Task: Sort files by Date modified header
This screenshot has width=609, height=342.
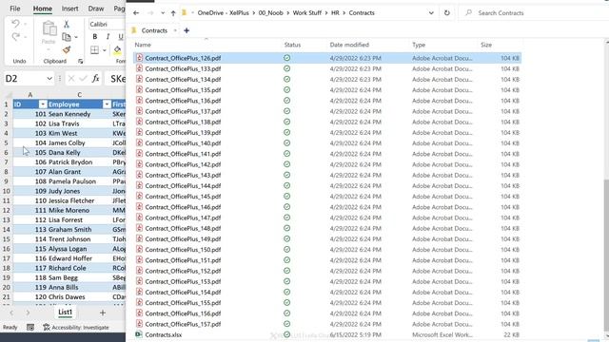Action: [349, 45]
